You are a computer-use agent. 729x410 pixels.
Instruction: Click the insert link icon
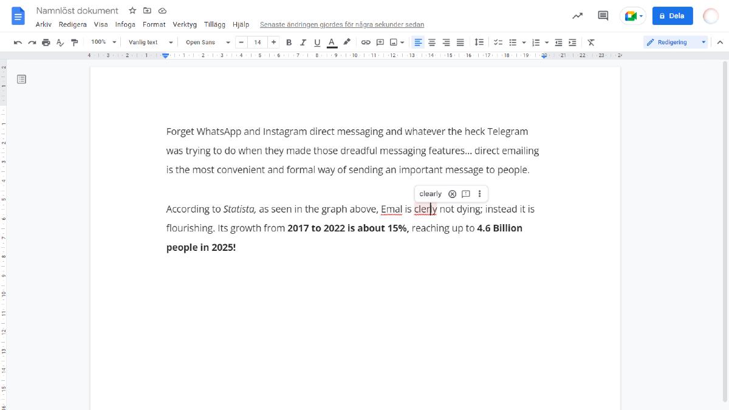tap(366, 43)
